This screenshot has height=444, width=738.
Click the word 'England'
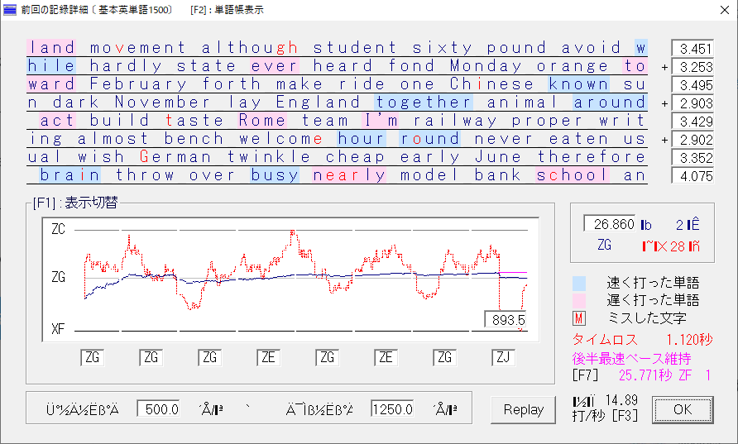[x=319, y=102]
